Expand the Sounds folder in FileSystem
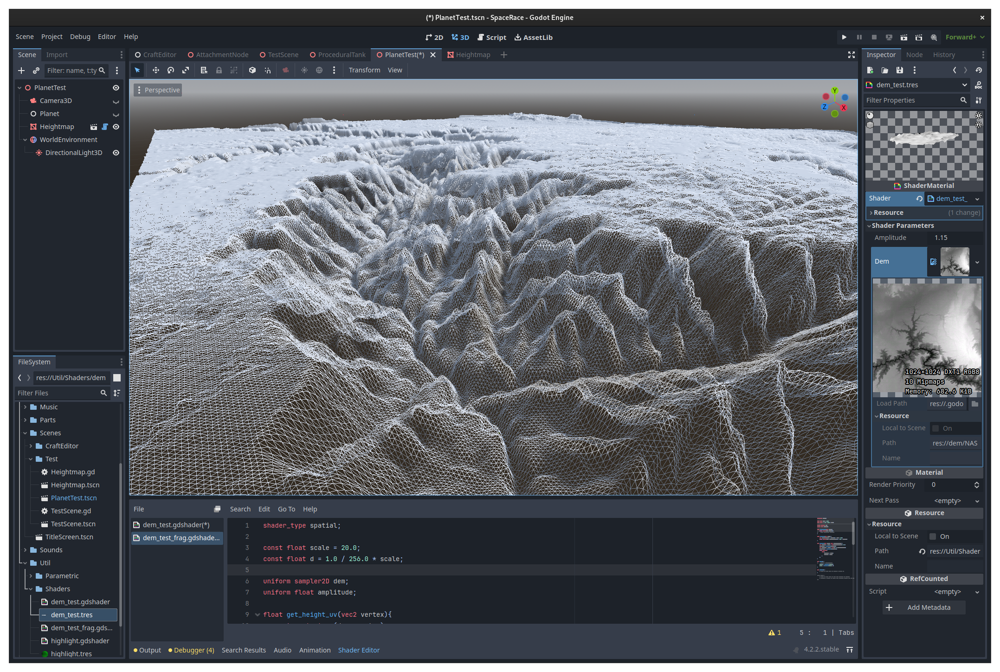Screen dimensions: 1000x672 [x=26, y=550]
